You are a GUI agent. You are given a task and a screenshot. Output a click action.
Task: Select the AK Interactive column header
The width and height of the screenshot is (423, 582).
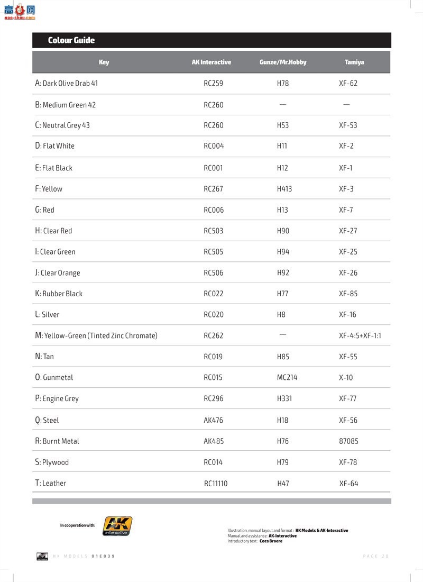(212, 62)
